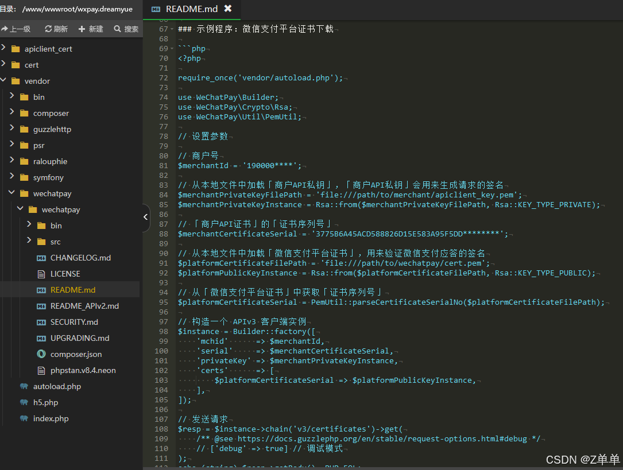
Task: Expand the apiclient_cert folder chevron
Action: click(3, 48)
